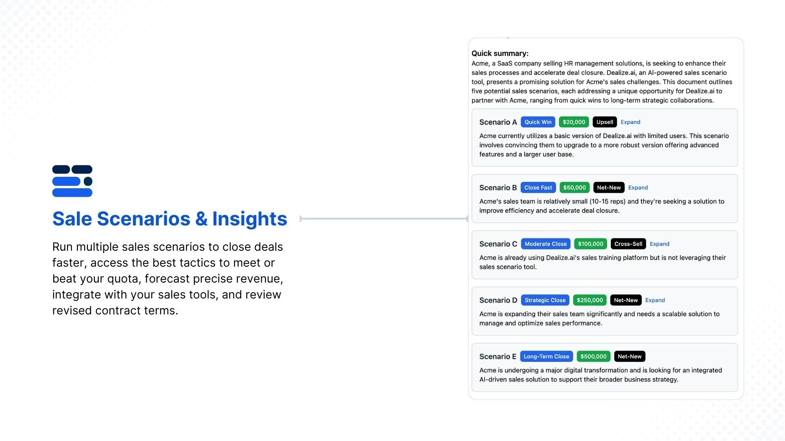Select the Quick Win badge

(538, 122)
